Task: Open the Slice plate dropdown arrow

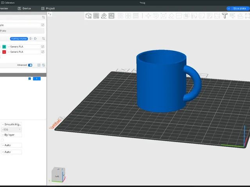Action: click(x=229, y=9)
